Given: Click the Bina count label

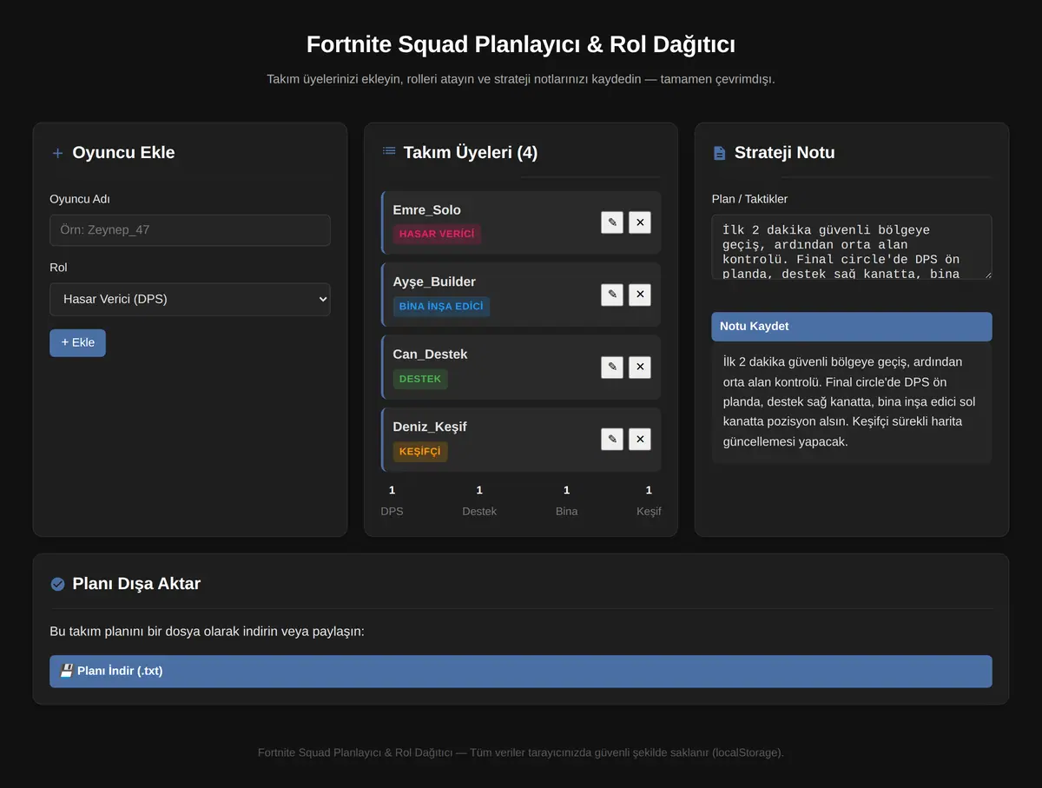Looking at the screenshot, I should [x=567, y=511].
